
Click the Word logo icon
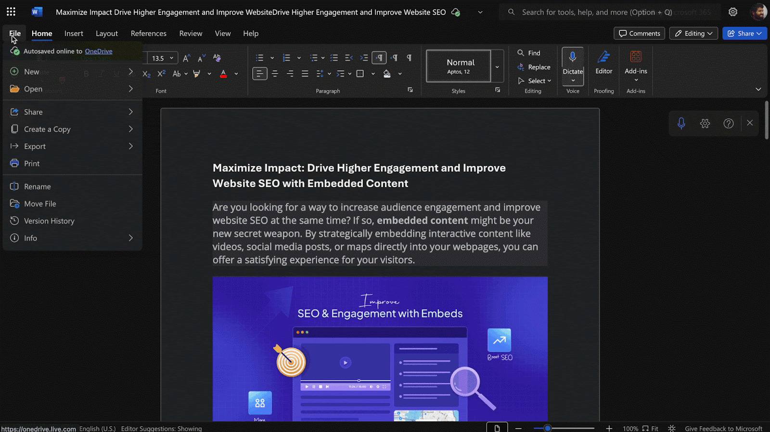tap(37, 12)
